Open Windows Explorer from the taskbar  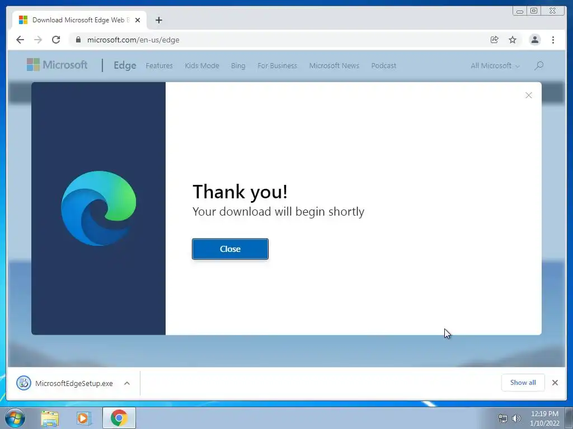50,418
